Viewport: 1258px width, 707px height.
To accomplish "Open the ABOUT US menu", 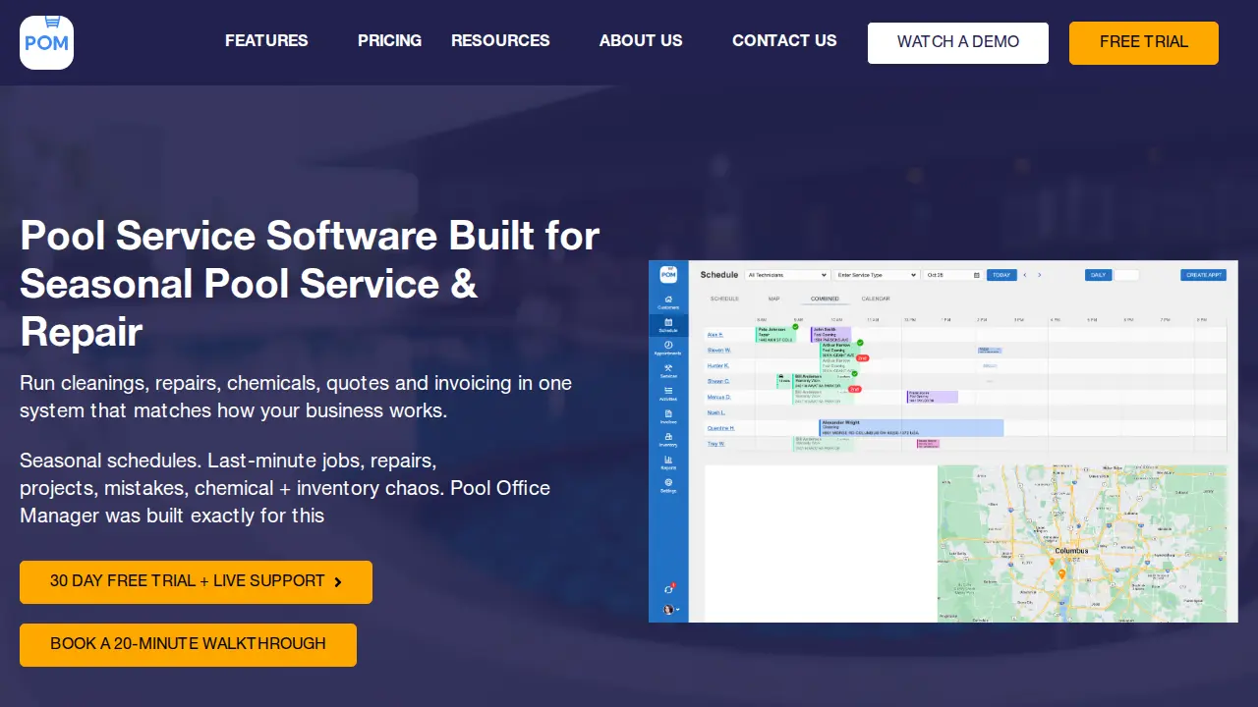I will pyautogui.click(x=641, y=40).
